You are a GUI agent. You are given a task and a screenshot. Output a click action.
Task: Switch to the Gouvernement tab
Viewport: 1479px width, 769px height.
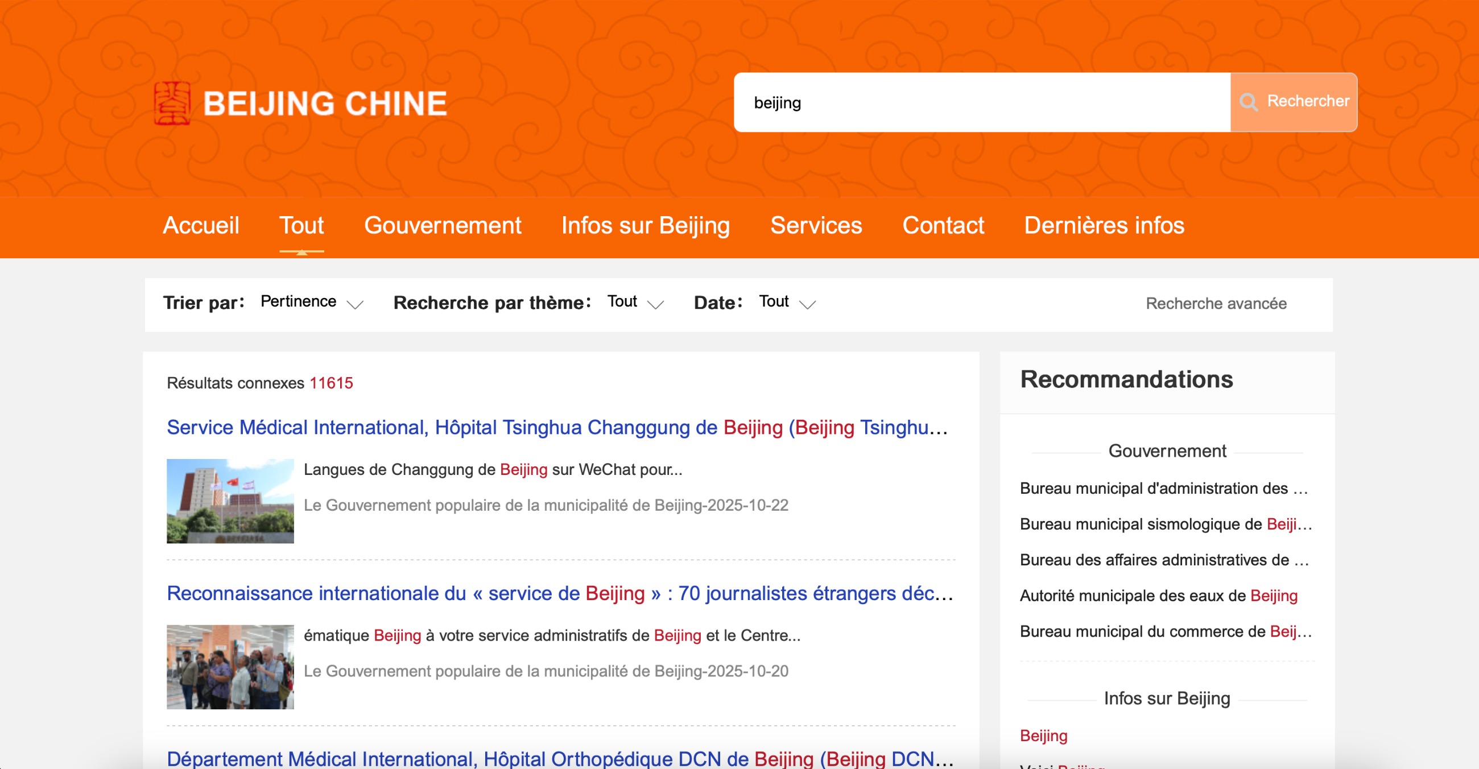click(442, 226)
